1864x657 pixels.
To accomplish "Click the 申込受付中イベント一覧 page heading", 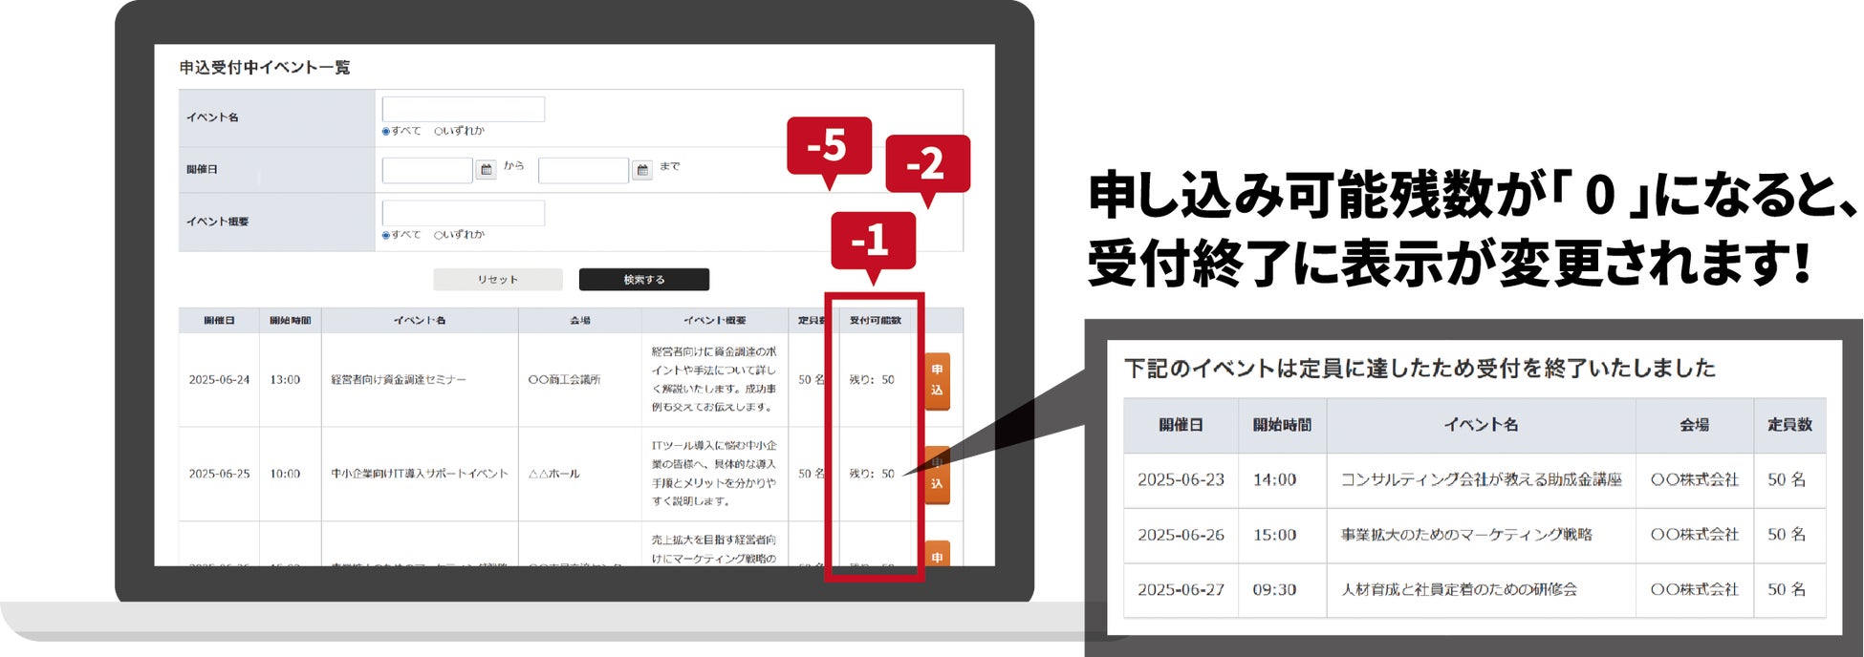I will (265, 68).
